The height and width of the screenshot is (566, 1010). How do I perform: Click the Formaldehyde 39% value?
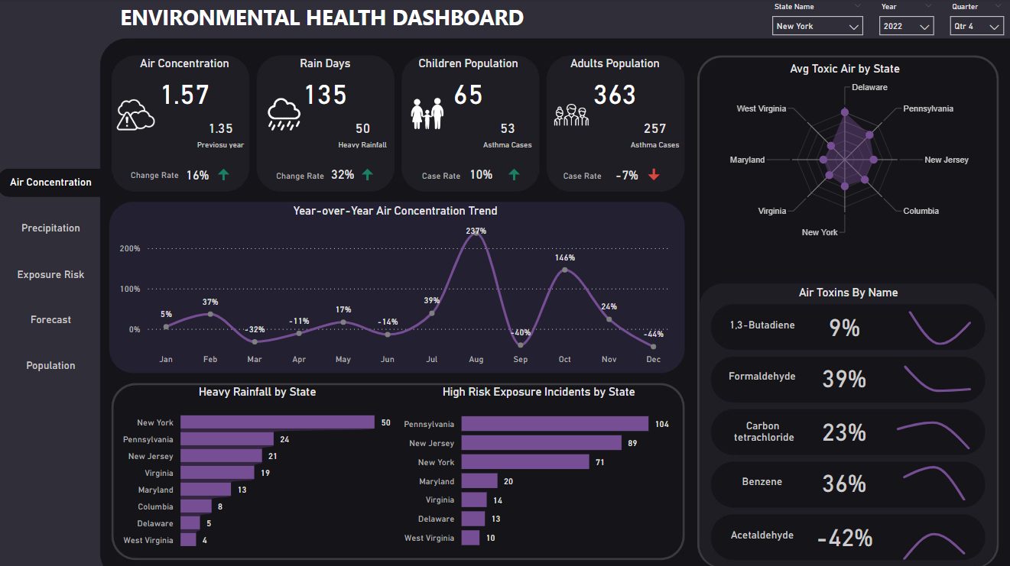844,379
